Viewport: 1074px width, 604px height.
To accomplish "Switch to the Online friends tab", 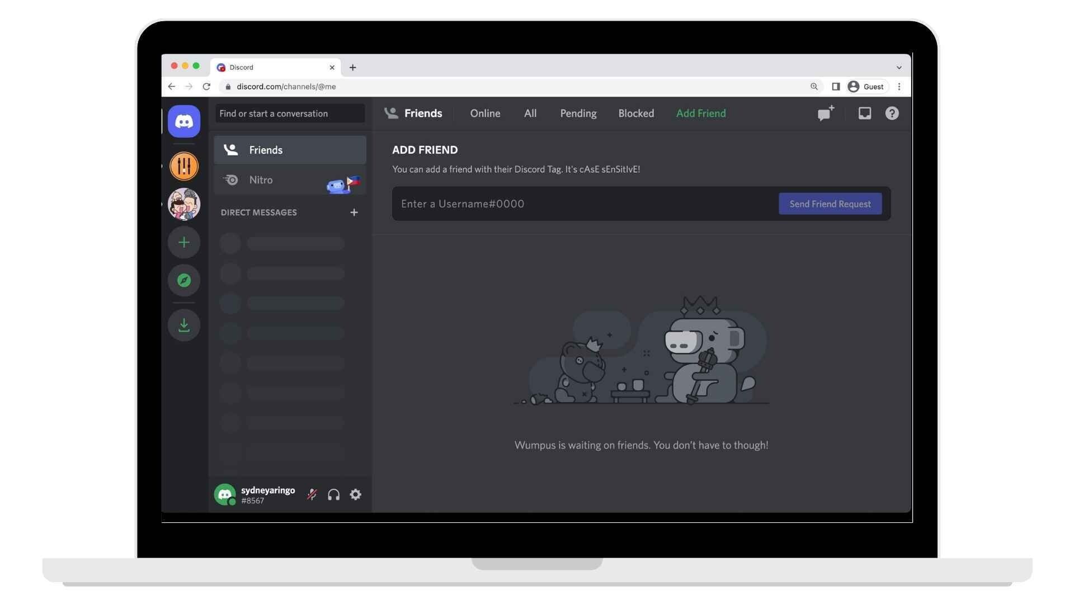I will tap(486, 114).
